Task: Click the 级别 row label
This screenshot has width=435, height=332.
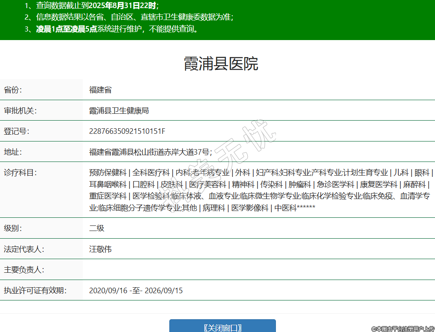Action: click(13, 228)
